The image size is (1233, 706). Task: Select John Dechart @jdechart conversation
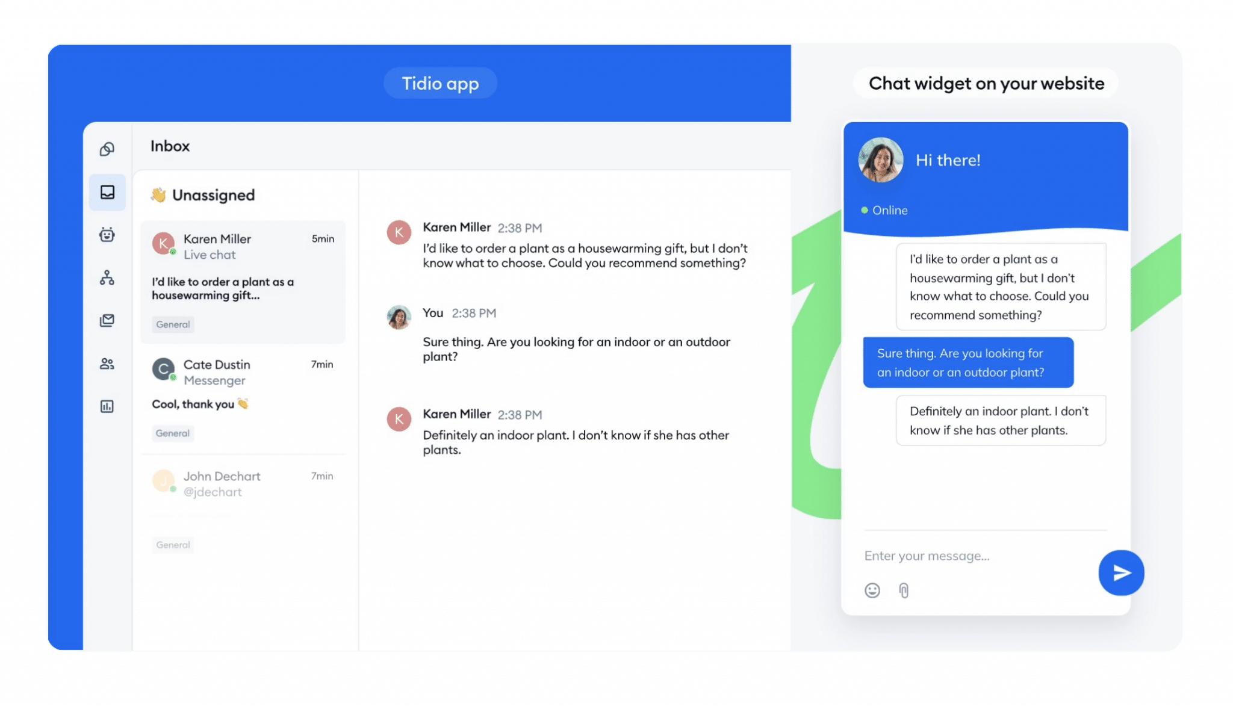pyautogui.click(x=244, y=483)
